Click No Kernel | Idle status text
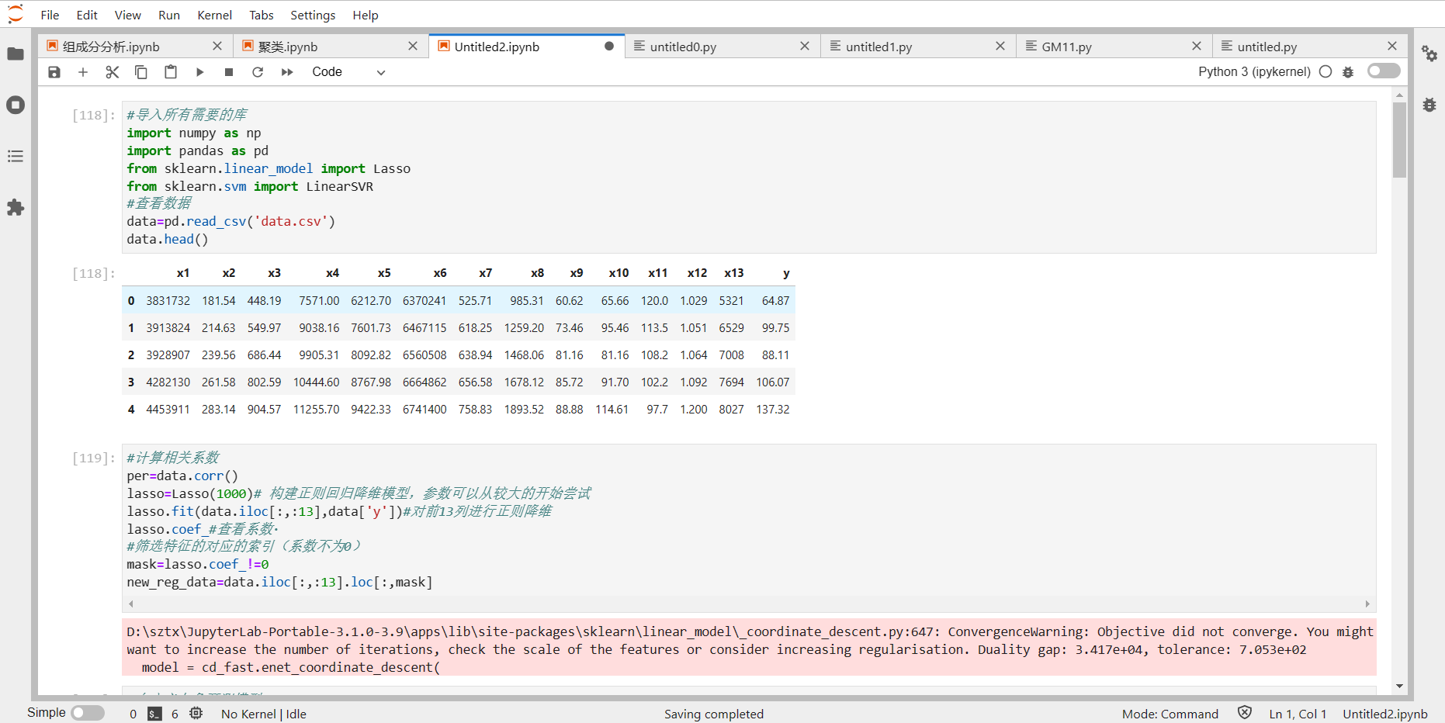This screenshot has height=723, width=1445. [264, 714]
